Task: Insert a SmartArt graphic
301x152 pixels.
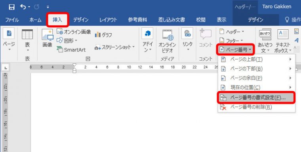Action: (x=71, y=50)
